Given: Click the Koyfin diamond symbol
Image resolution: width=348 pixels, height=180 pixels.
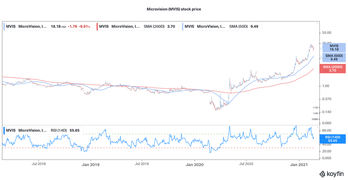Looking at the screenshot, I should 322,174.
